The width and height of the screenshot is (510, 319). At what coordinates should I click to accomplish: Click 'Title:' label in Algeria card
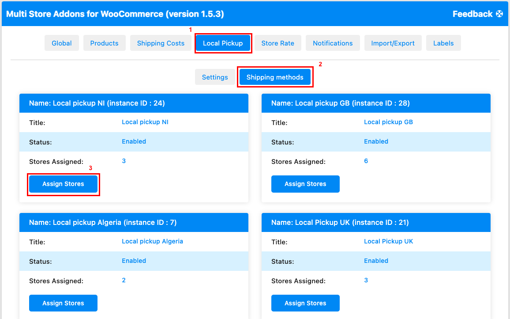click(37, 242)
